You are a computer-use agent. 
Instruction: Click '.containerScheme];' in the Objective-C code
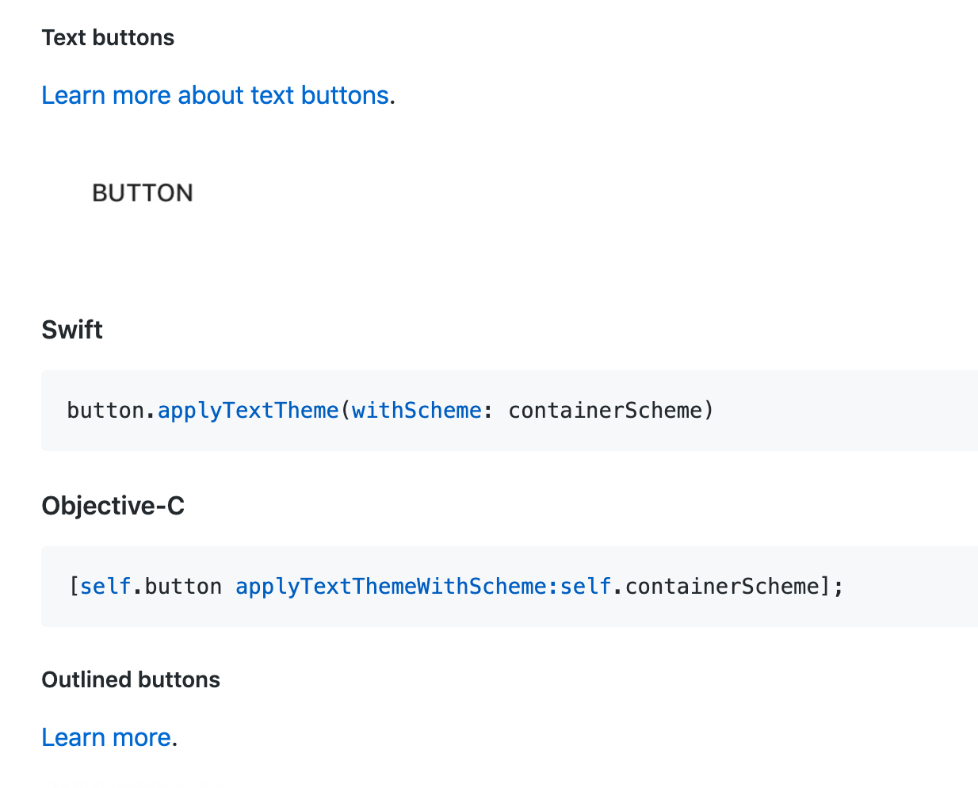tap(728, 587)
